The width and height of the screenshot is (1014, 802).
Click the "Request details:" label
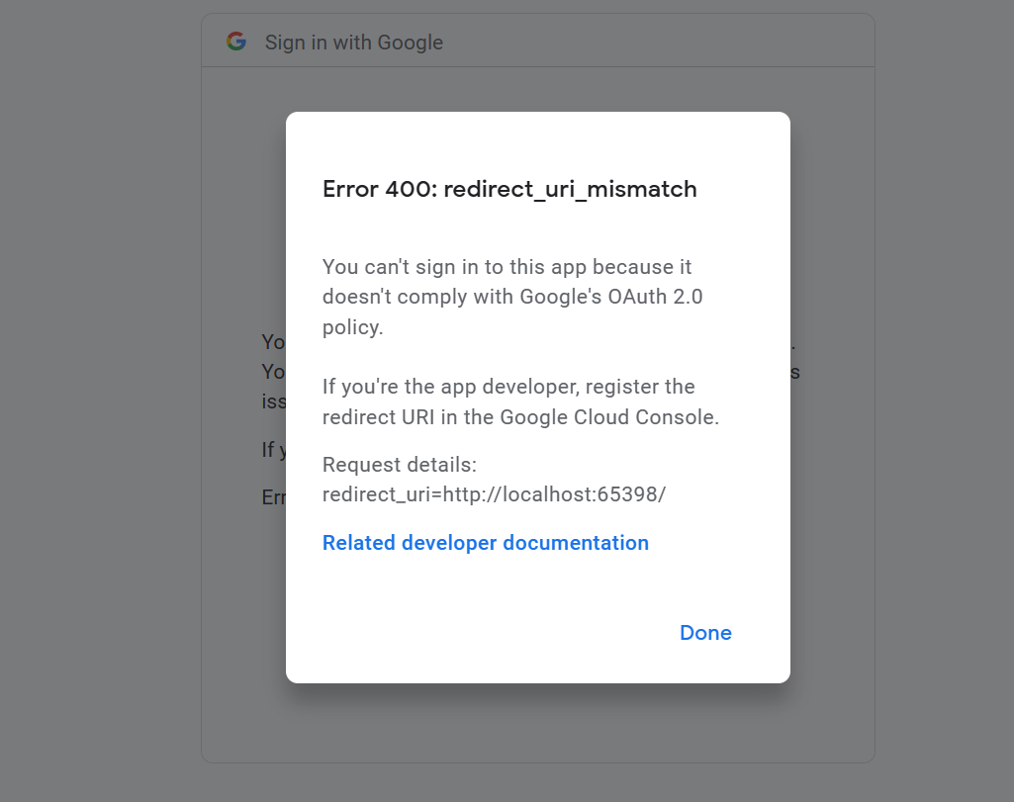399,464
